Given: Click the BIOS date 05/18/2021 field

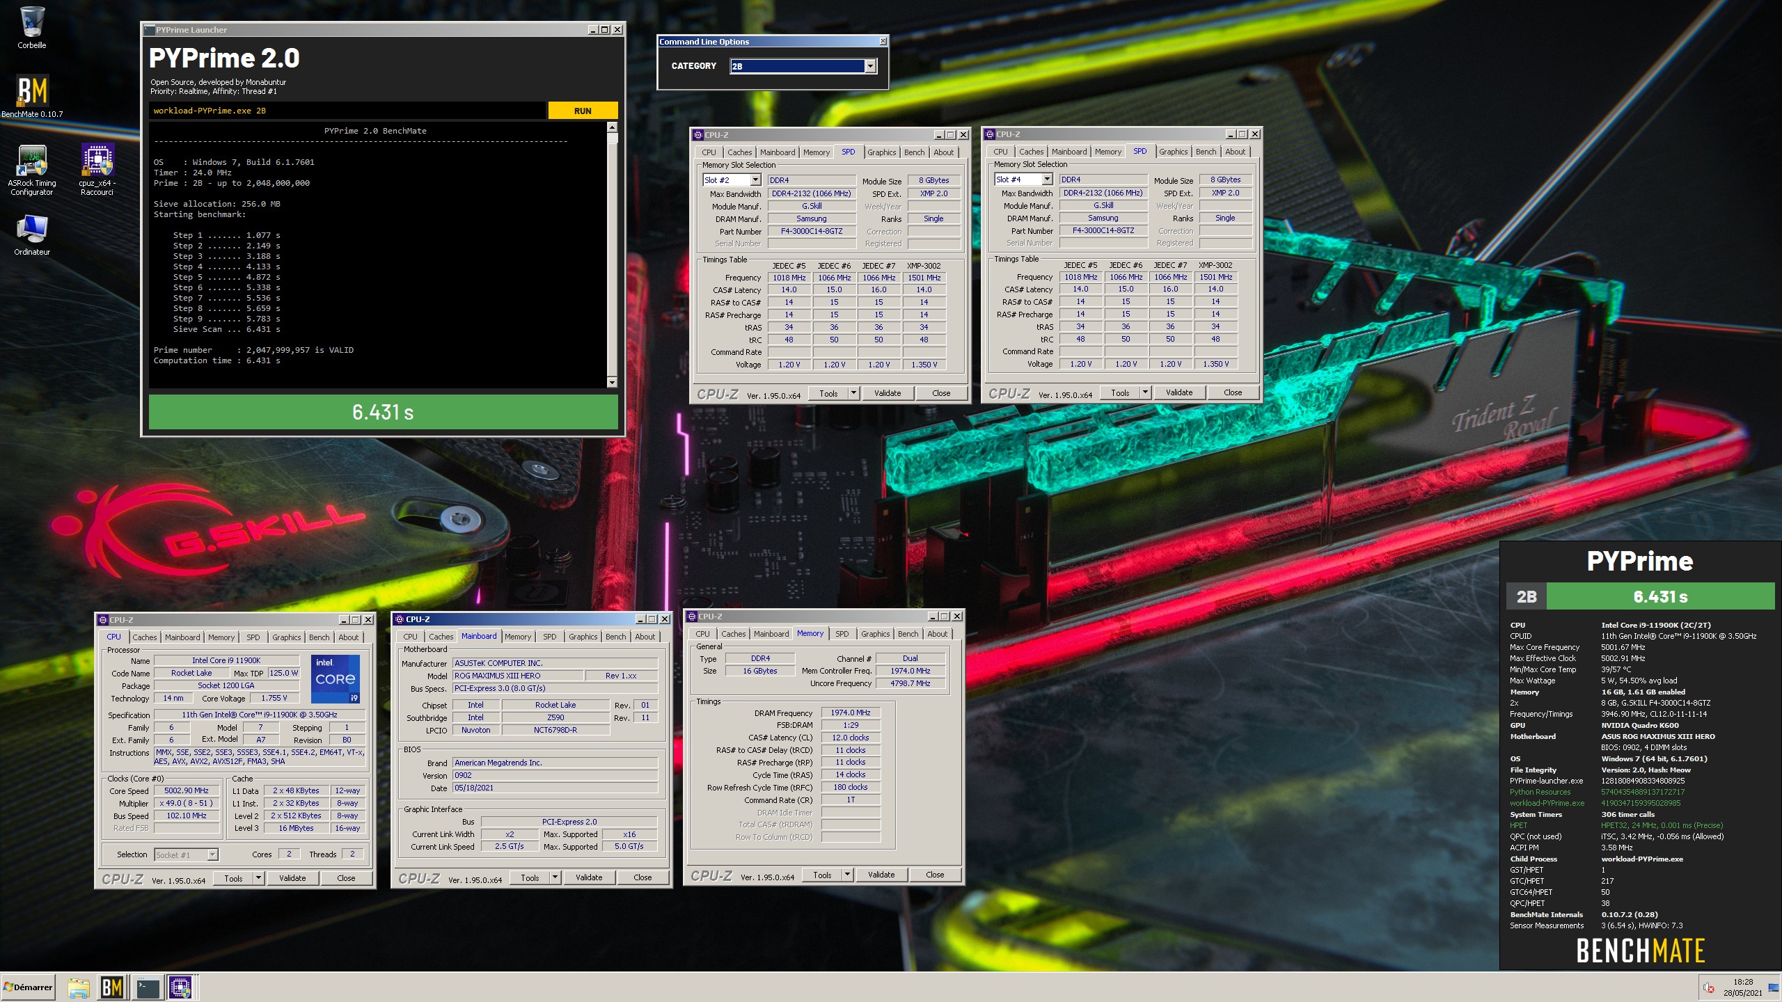Looking at the screenshot, I should click(555, 788).
